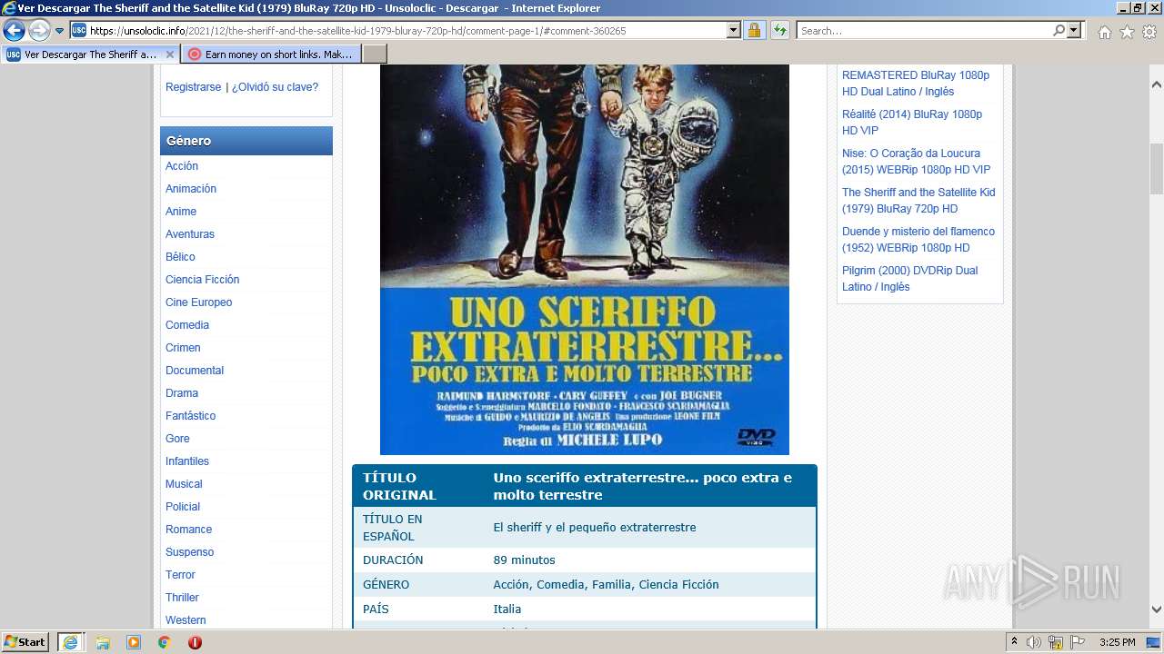Click the vertical scrollbar thumb
This screenshot has height=654, width=1164.
coord(1157,169)
